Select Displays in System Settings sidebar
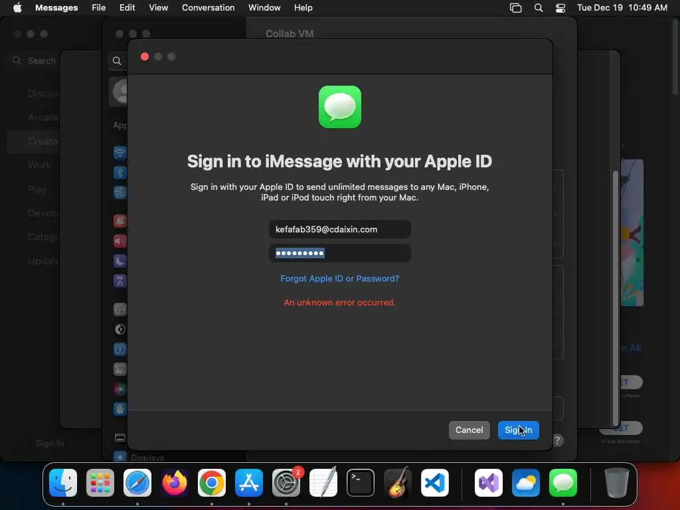680x510 pixels. (147, 458)
